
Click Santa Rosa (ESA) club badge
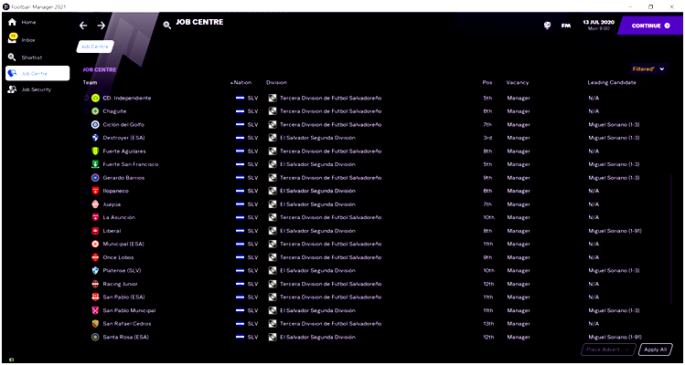pyautogui.click(x=95, y=337)
